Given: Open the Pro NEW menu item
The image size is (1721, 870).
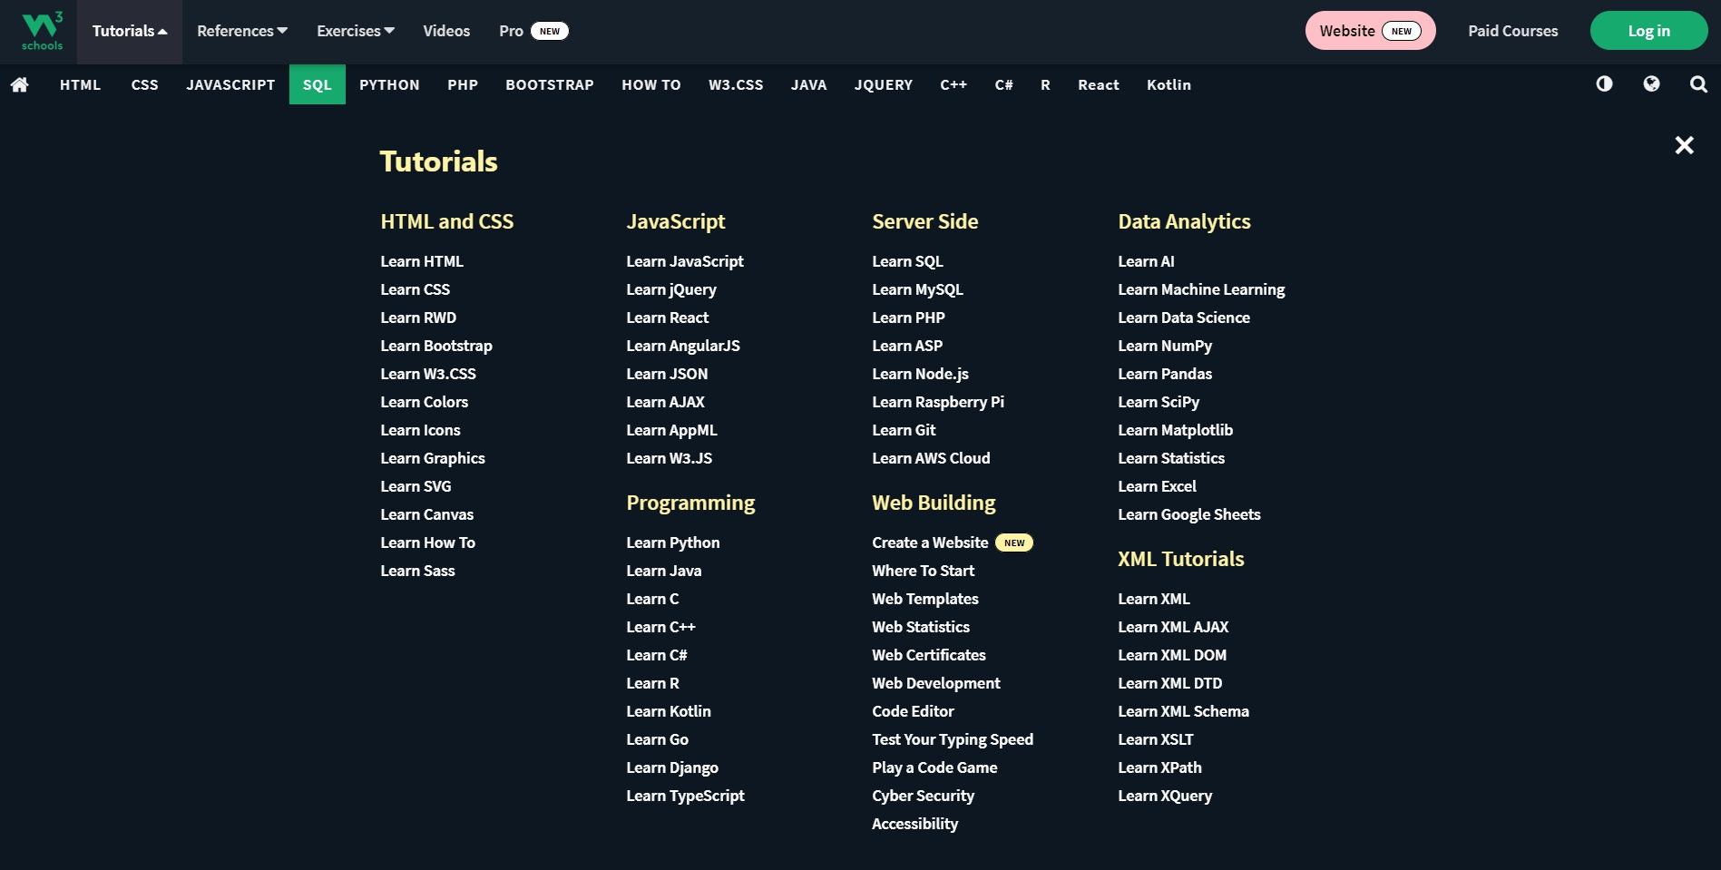Looking at the screenshot, I should [533, 31].
